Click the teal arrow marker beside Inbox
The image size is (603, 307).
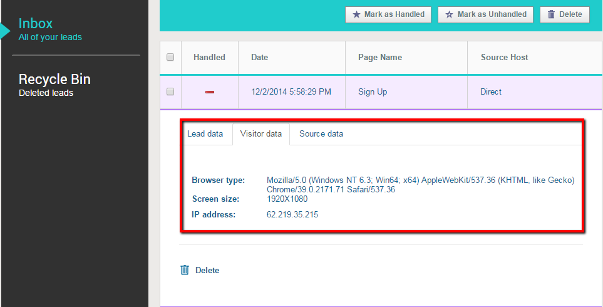pos(5,30)
